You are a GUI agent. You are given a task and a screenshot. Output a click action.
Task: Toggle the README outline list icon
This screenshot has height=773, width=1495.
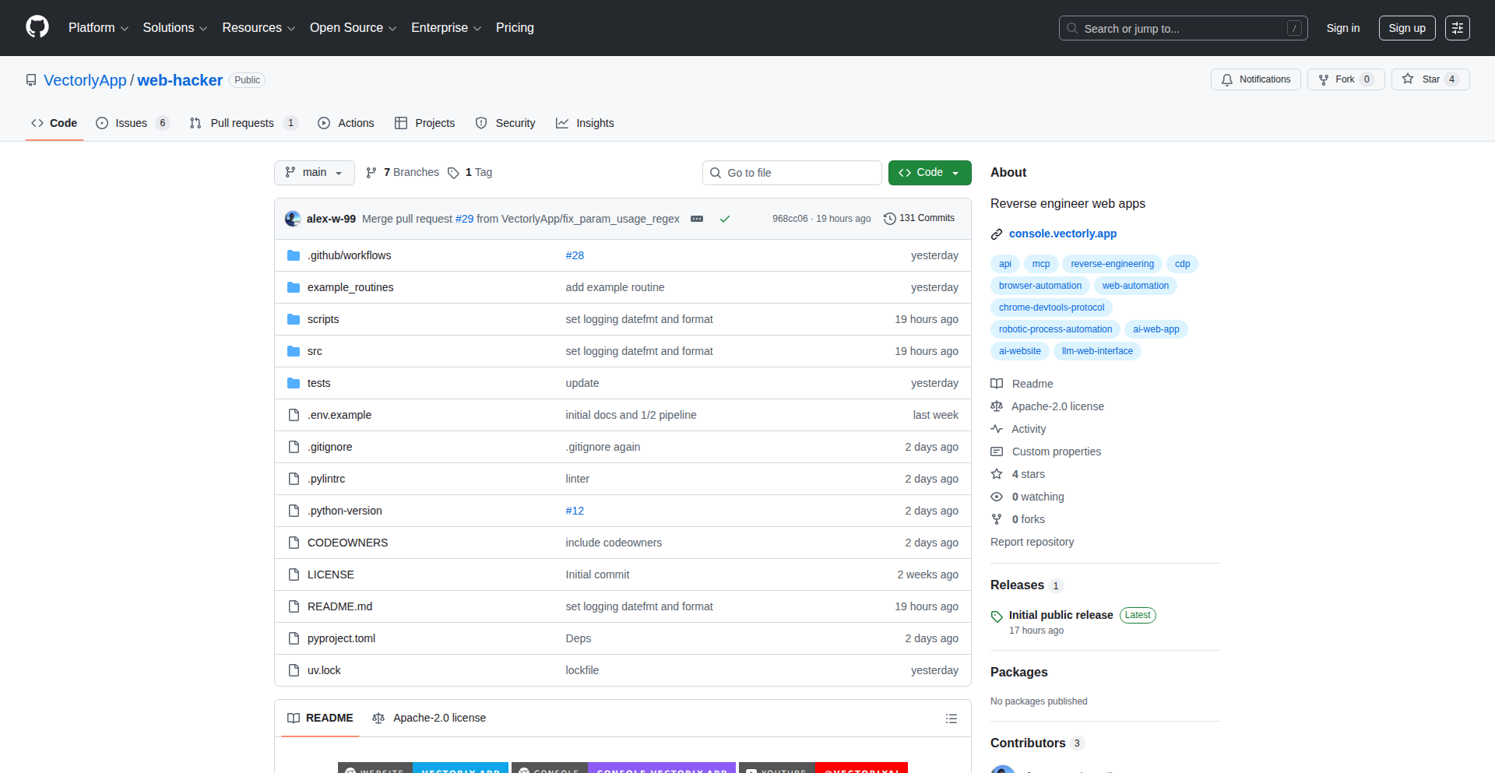click(x=951, y=718)
